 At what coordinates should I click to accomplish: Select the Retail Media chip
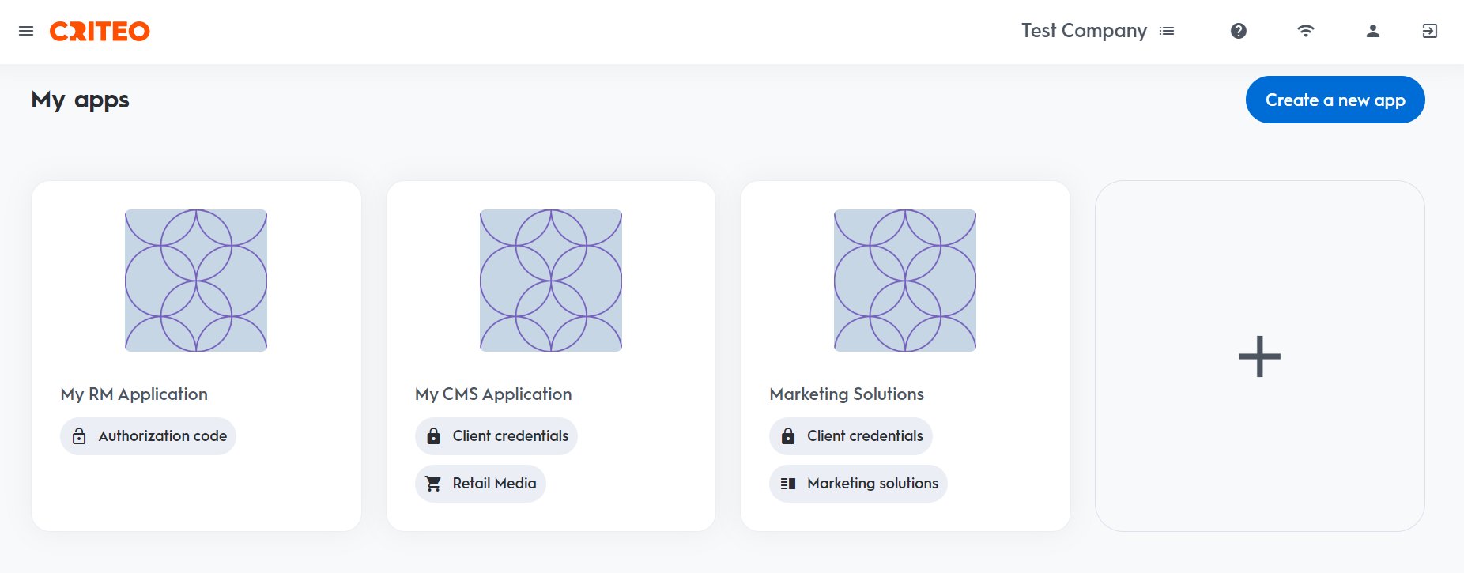pos(481,484)
